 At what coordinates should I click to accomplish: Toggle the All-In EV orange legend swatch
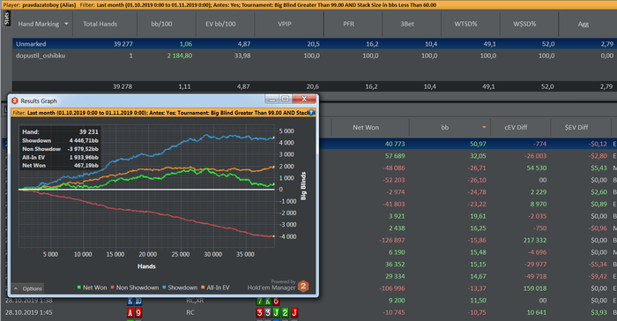click(x=203, y=287)
